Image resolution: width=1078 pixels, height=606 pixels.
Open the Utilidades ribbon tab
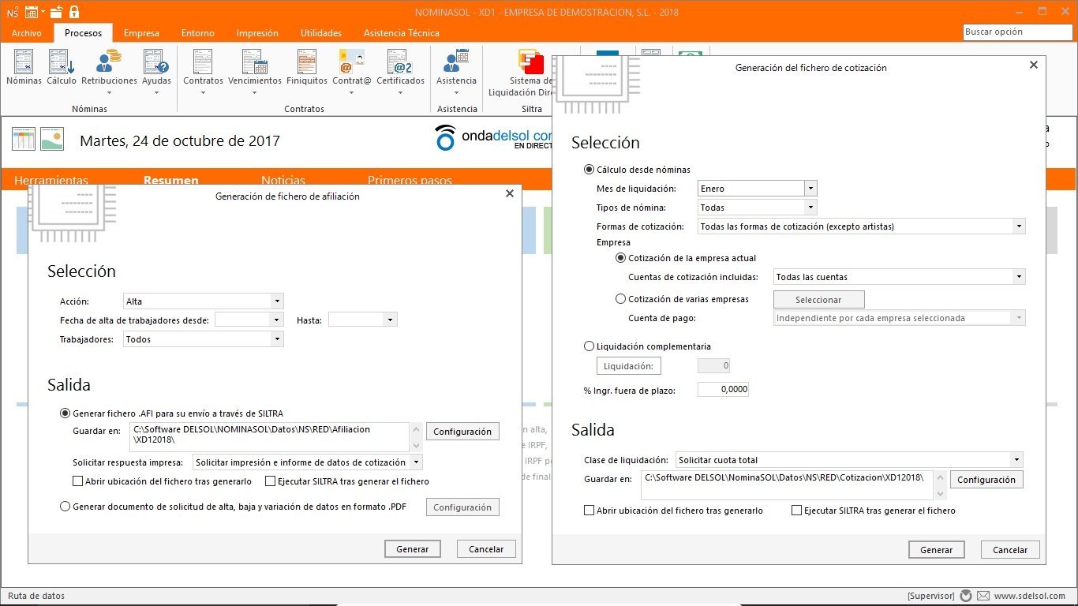pos(320,33)
